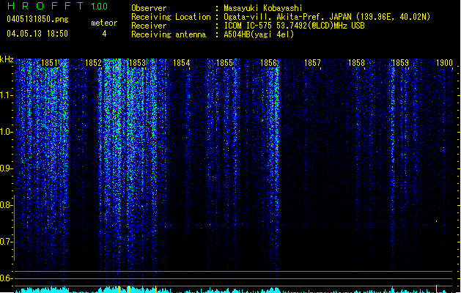The width and height of the screenshot is (461, 293).
Task: Click the meteor count 4
Action: click(104, 34)
